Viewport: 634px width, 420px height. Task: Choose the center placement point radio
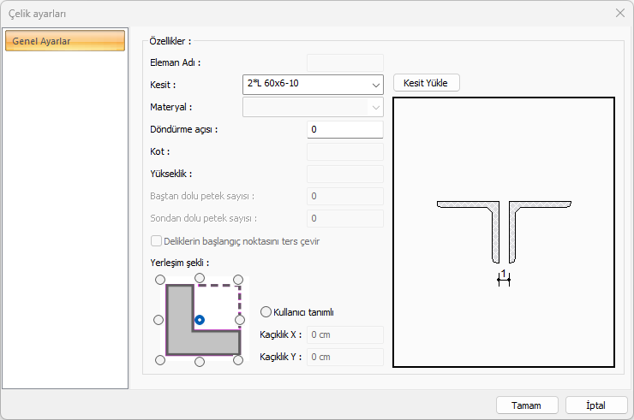200,320
